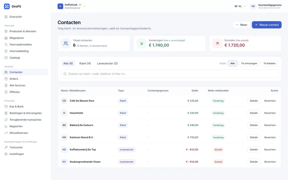Click Bewerken for Havenhotel
Image resolution: width=288 pixels, height=180 pixels.
[x=270, y=113]
